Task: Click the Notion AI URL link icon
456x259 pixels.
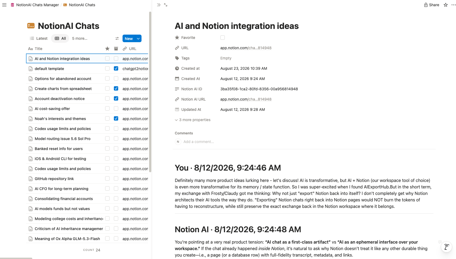Action: (177, 99)
